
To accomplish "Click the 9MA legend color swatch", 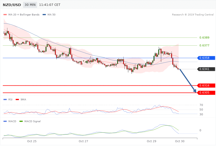I will coord(17,99).
